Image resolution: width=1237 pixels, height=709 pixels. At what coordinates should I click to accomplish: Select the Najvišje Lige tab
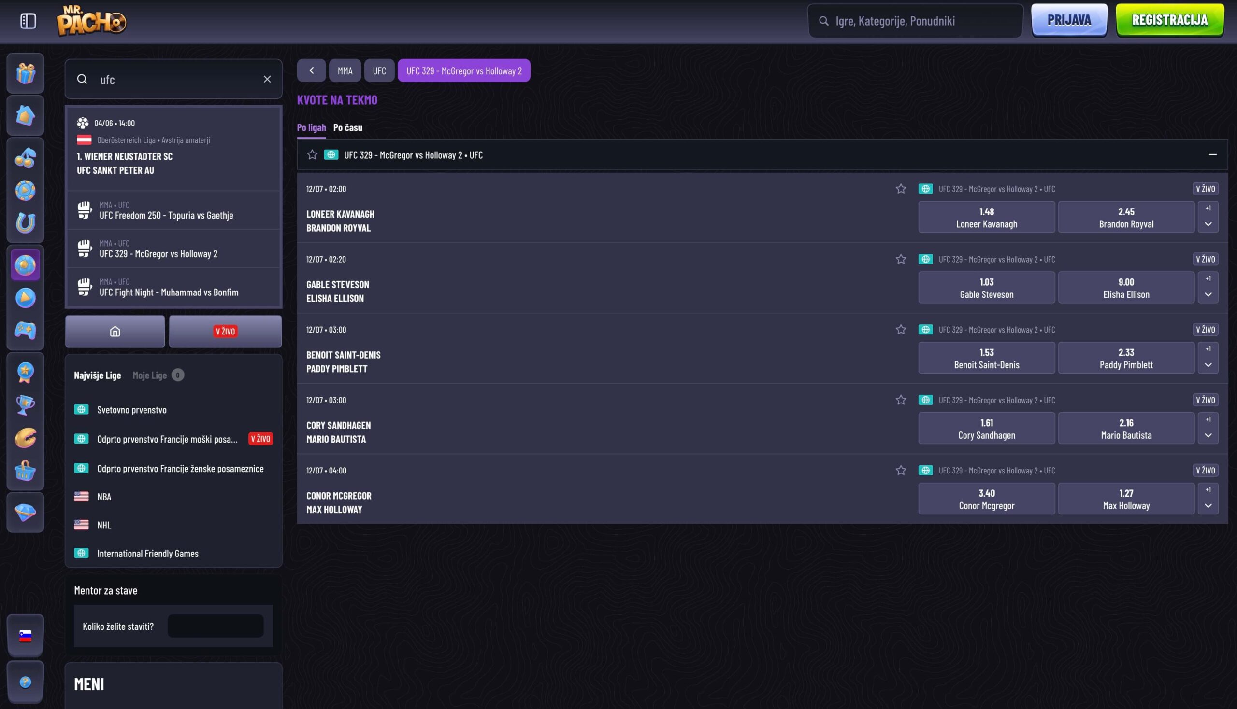click(98, 375)
